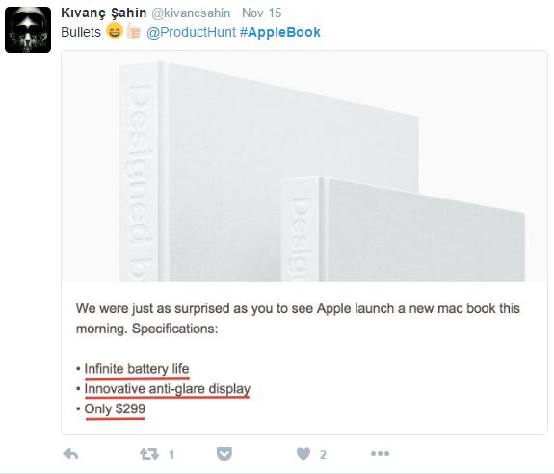Click the @kivancsahin handle
554x474 pixels.
(191, 13)
